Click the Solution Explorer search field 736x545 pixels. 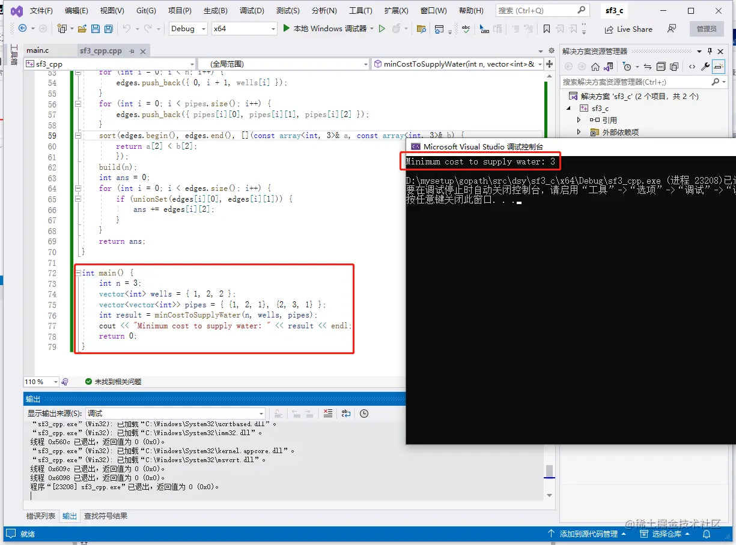[645, 82]
